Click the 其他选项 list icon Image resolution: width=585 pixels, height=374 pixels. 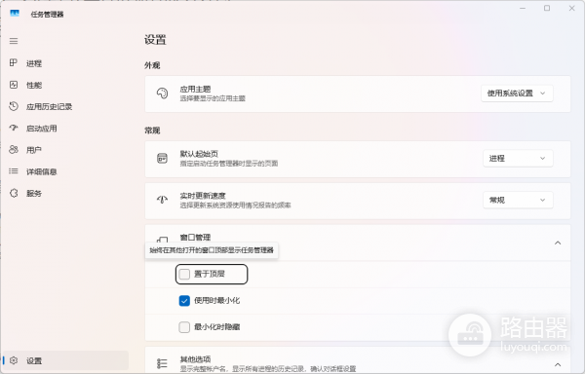[x=162, y=363]
